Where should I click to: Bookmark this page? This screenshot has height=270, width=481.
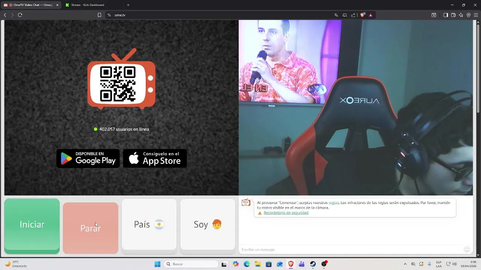[99, 15]
